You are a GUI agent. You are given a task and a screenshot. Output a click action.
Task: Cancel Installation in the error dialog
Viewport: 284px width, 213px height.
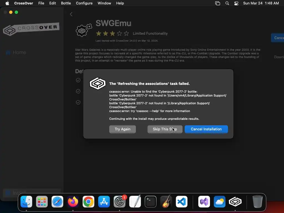tap(206, 129)
